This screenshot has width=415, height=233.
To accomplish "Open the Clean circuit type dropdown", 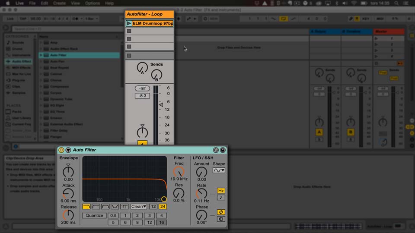I will click(139, 207).
